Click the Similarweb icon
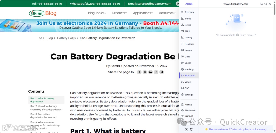 [182, 110]
